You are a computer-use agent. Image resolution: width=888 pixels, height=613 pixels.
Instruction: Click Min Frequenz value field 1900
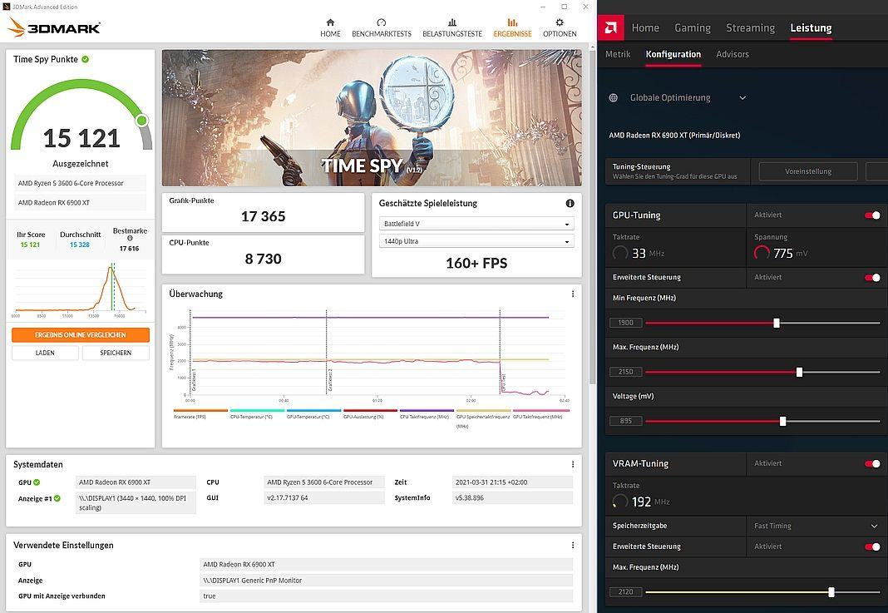(626, 323)
